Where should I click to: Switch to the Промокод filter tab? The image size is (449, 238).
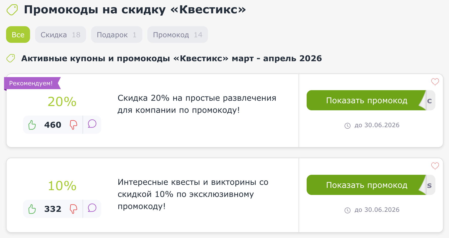coord(177,35)
